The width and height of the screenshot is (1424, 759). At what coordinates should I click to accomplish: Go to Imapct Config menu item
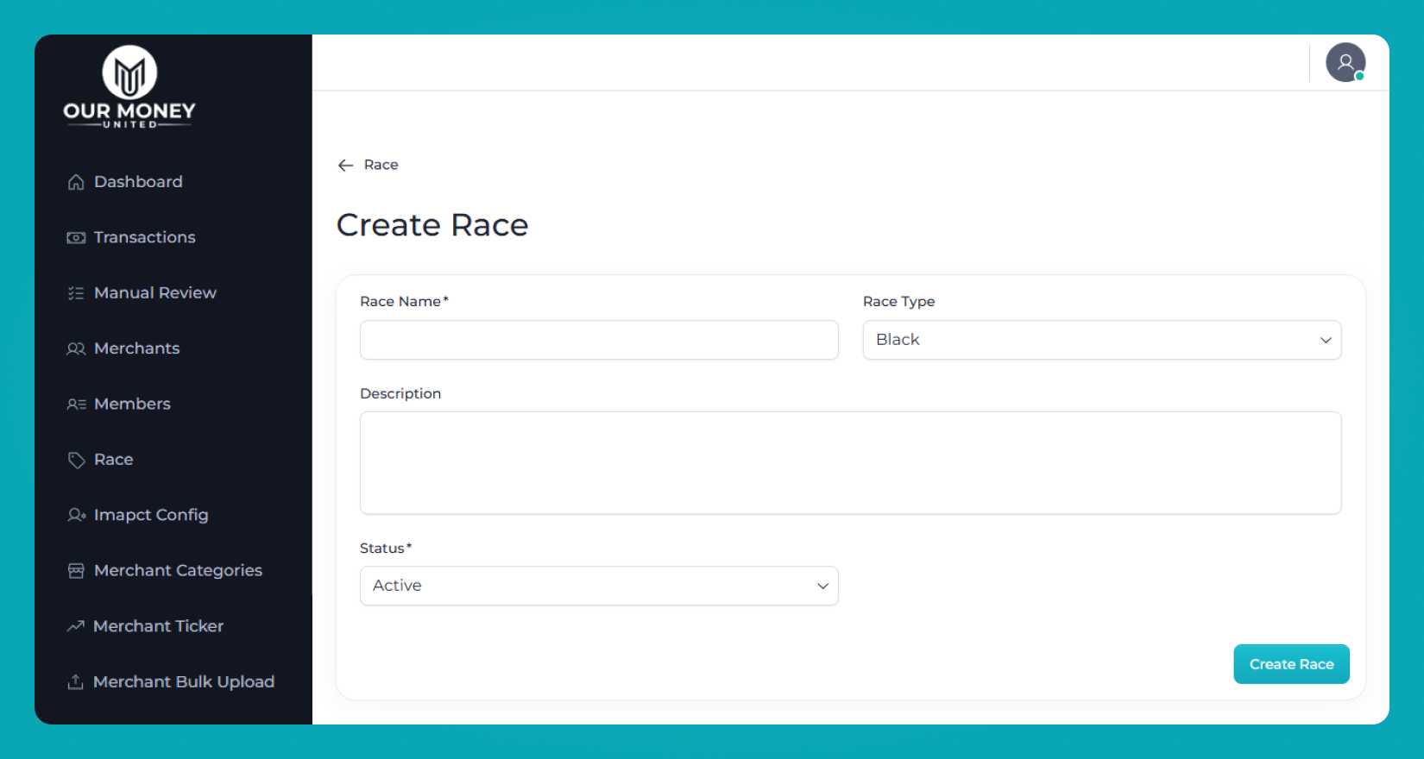pyautogui.click(x=151, y=515)
